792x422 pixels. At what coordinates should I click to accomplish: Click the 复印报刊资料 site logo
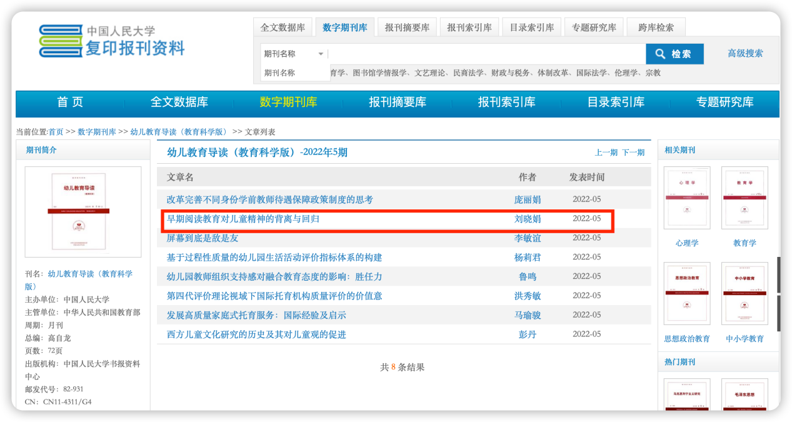coord(113,41)
